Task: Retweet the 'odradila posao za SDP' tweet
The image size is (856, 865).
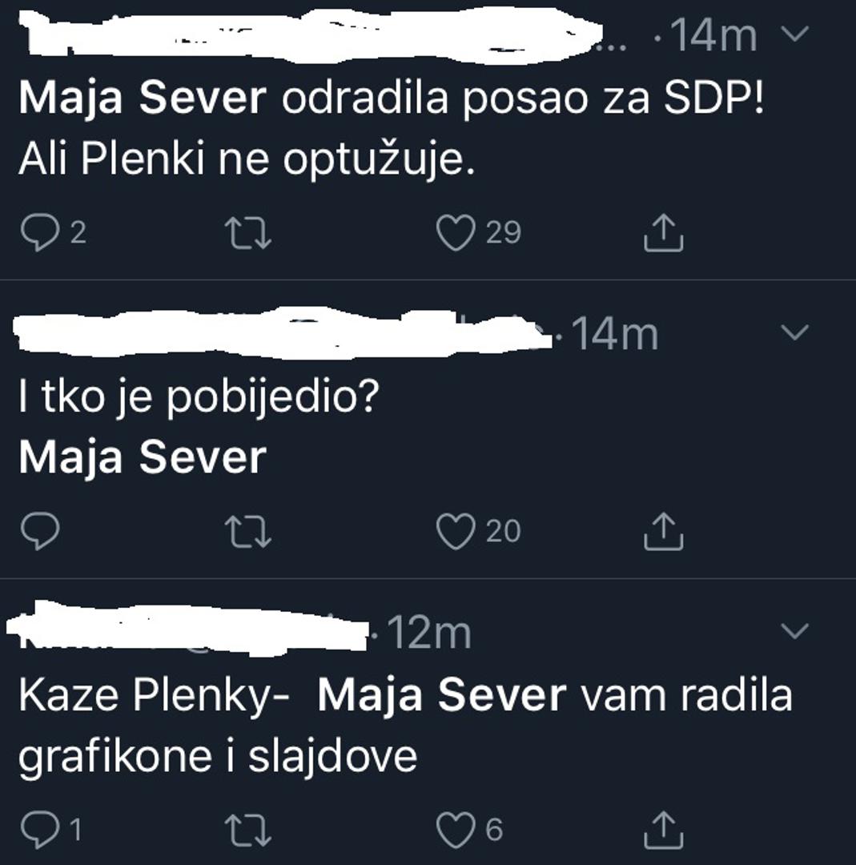Action: 249,233
